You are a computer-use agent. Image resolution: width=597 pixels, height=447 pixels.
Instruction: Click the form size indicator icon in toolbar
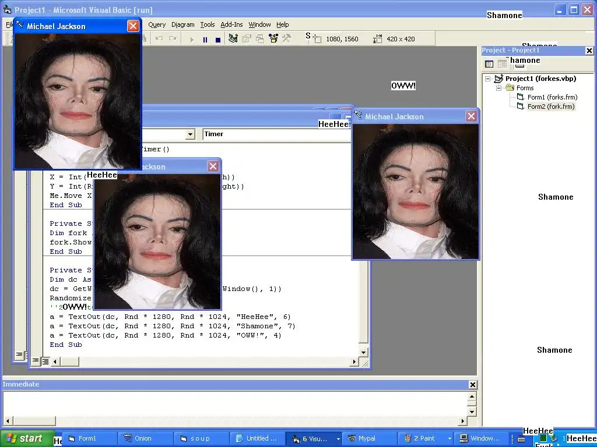click(377, 39)
